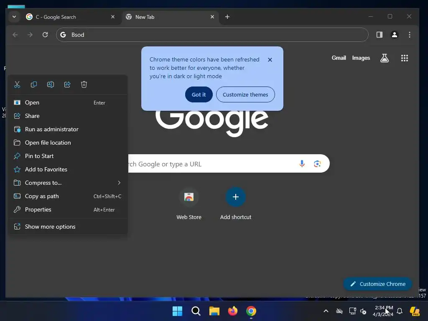Click the muted volume tray icon
The image size is (428, 321).
[x=363, y=311]
